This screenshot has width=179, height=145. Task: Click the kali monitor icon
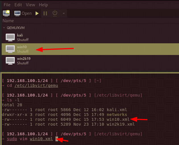[10, 37]
